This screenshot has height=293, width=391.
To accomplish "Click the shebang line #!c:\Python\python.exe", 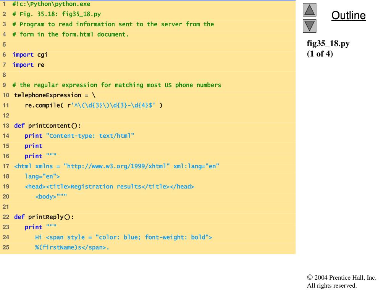I will (52, 4).
